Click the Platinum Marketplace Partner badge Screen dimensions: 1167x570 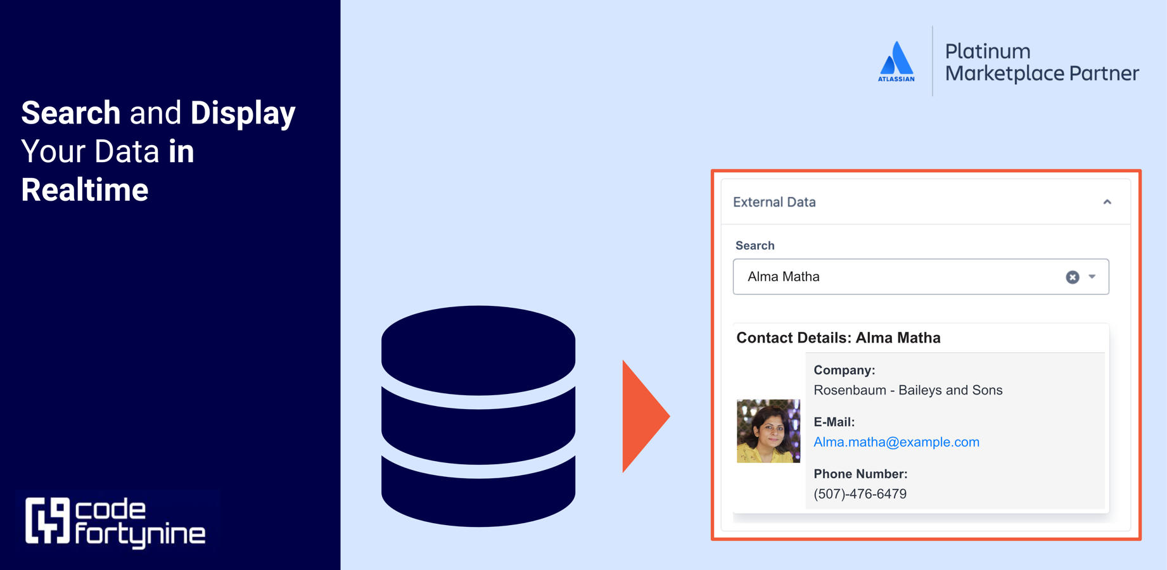tap(1041, 62)
